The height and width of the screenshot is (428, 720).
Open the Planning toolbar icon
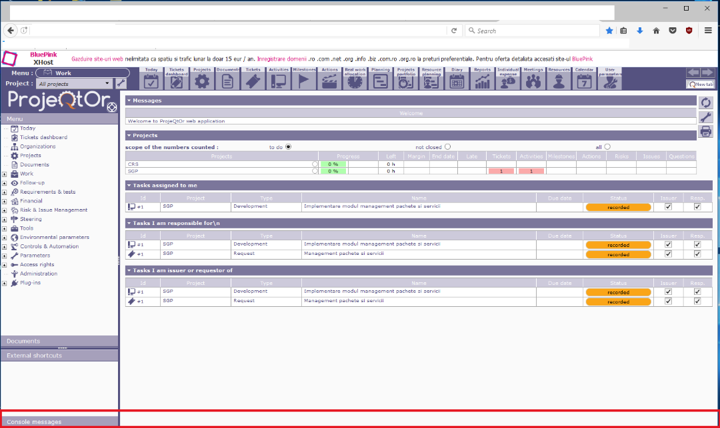click(381, 81)
